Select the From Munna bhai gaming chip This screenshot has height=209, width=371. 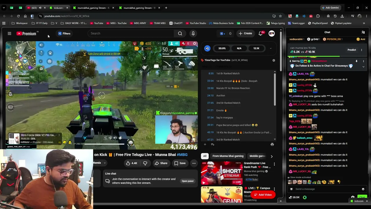pos(228,156)
